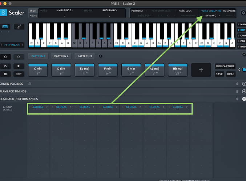This screenshot has width=246, height=181.
Task: Click the C4 key on keyboard
Action: (x=159, y=43)
